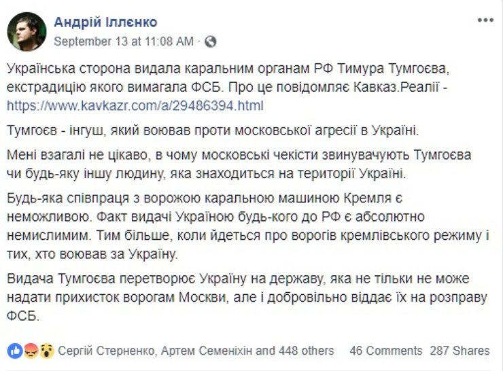Click Сергій Стерненко in the reactions list
Image resolution: width=503 pixels, height=371 pixels.
pyautogui.click(x=105, y=351)
